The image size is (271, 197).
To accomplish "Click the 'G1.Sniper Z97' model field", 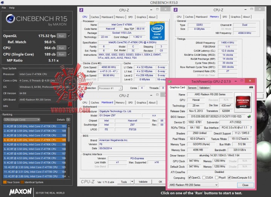I will tap(120, 115).
